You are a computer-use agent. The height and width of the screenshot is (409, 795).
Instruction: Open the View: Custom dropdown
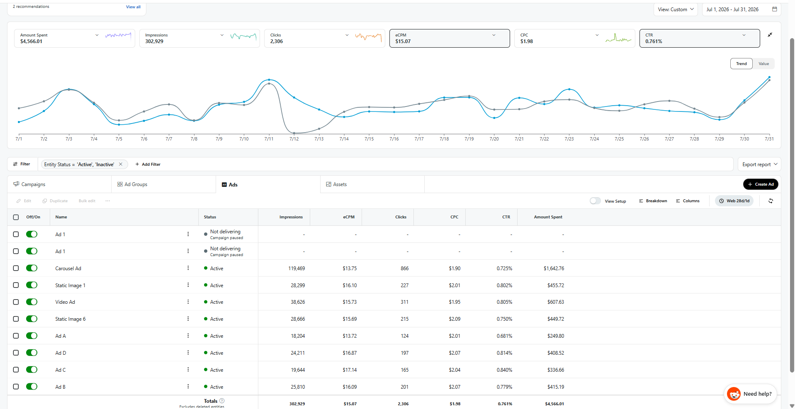tap(676, 9)
